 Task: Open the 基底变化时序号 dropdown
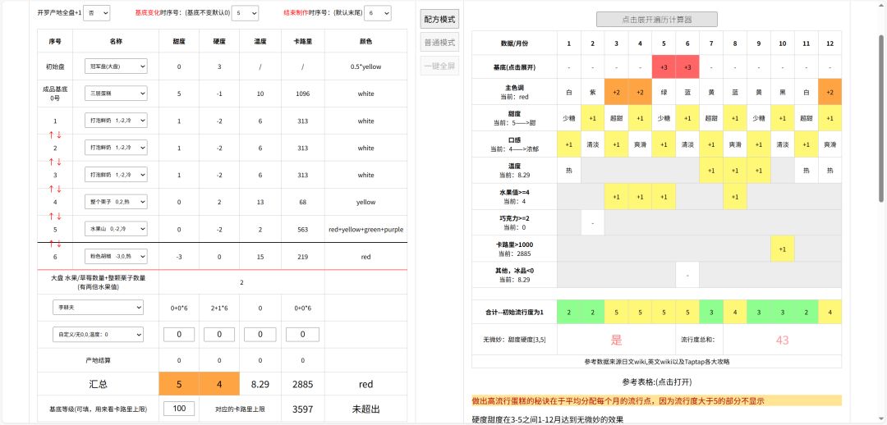[x=246, y=14]
